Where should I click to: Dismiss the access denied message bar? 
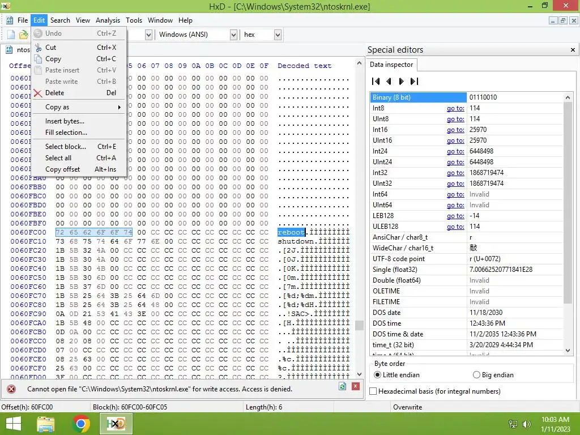pos(356,386)
